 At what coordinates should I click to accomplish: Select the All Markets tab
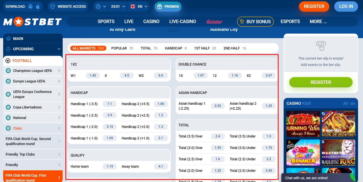tap(88, 48)
